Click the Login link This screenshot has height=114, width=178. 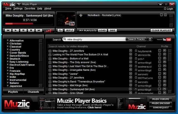click(169, 9)
